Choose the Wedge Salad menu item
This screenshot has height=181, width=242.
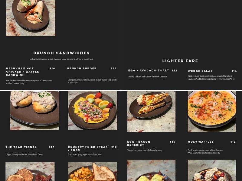click(200, 71)
